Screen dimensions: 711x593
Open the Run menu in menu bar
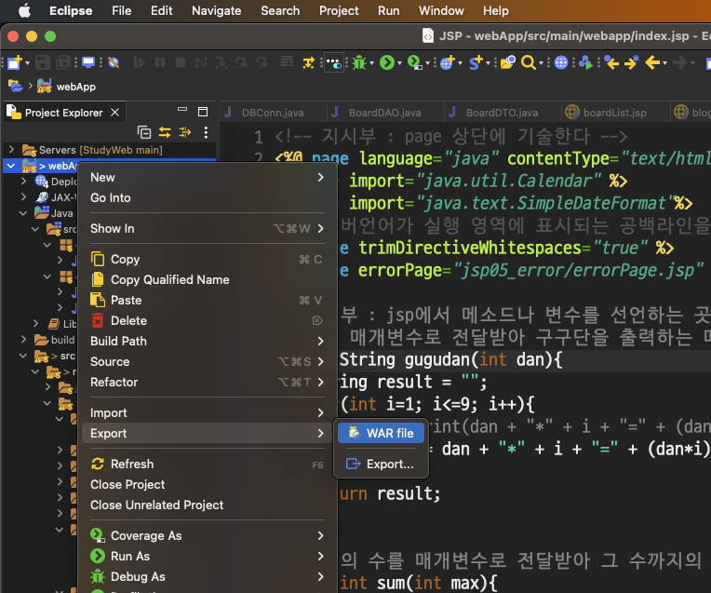tap(389, 10)
